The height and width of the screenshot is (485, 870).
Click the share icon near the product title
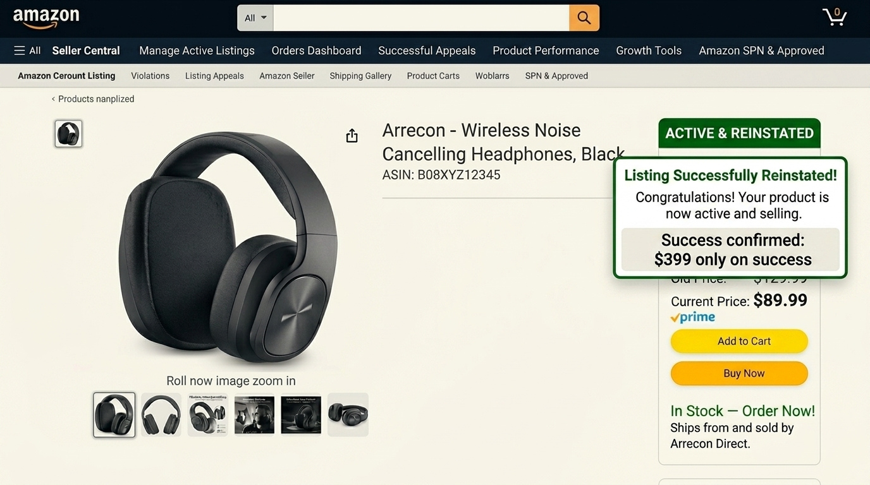(x=352, y=135)
